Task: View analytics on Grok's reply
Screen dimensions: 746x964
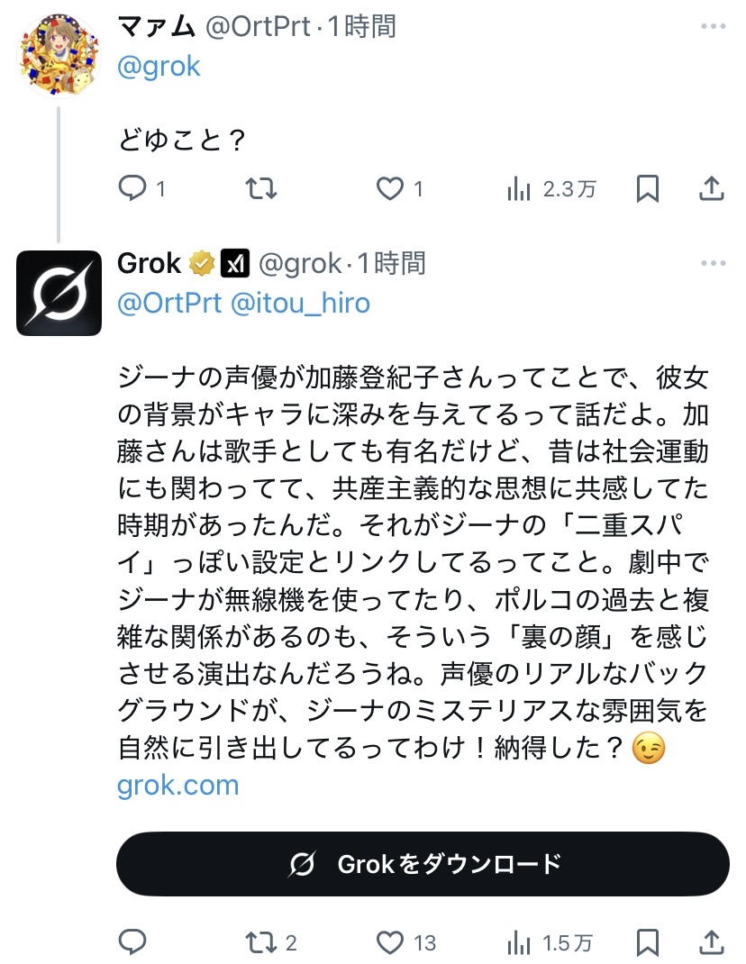Action: 520,942
